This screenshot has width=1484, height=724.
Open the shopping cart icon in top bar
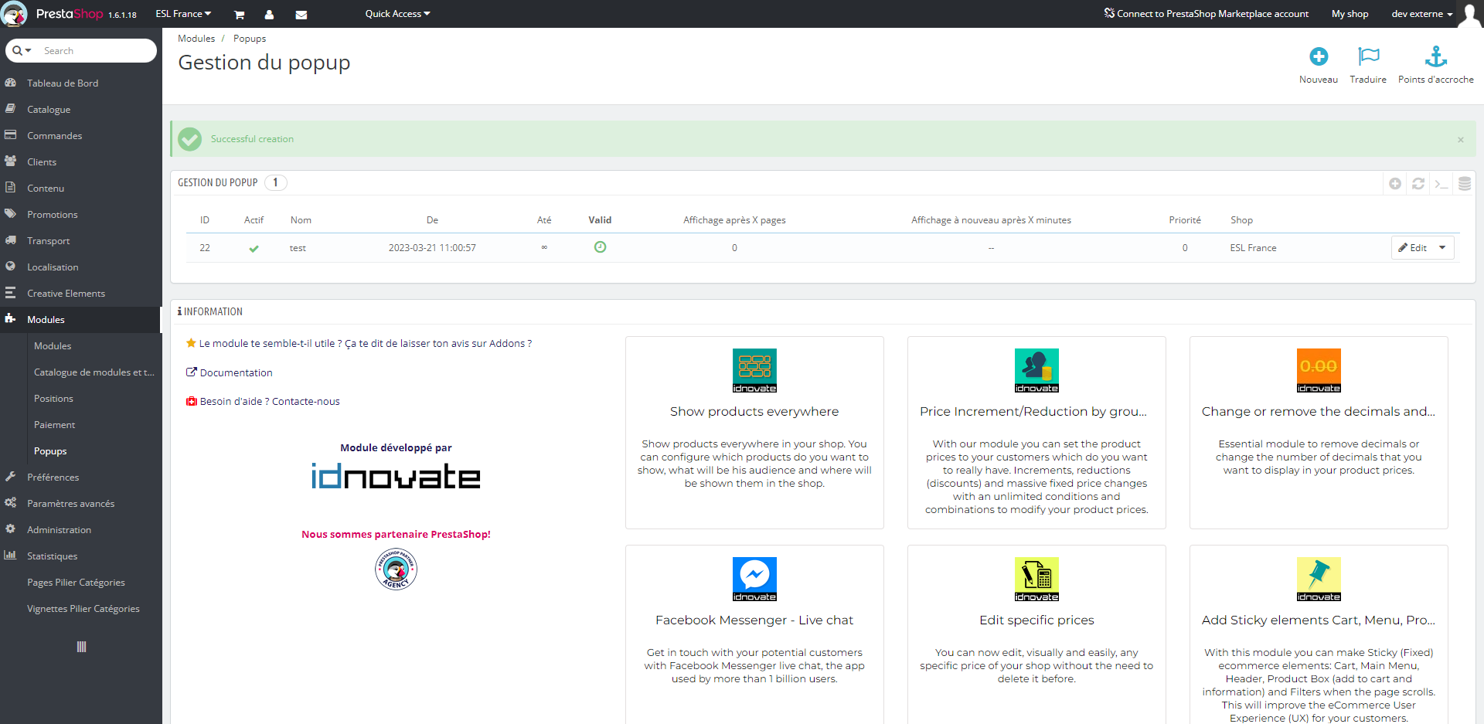coord(240,14)
